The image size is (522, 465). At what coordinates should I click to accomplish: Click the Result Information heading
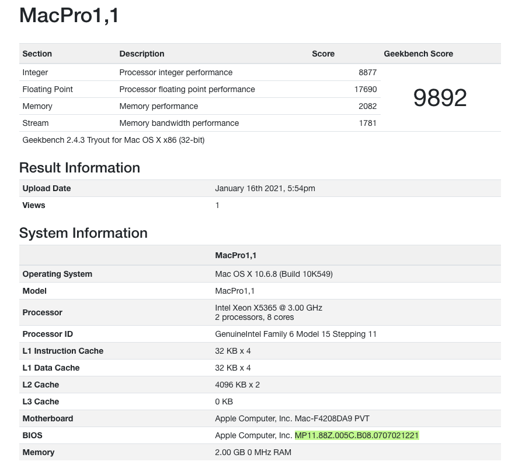79,168
